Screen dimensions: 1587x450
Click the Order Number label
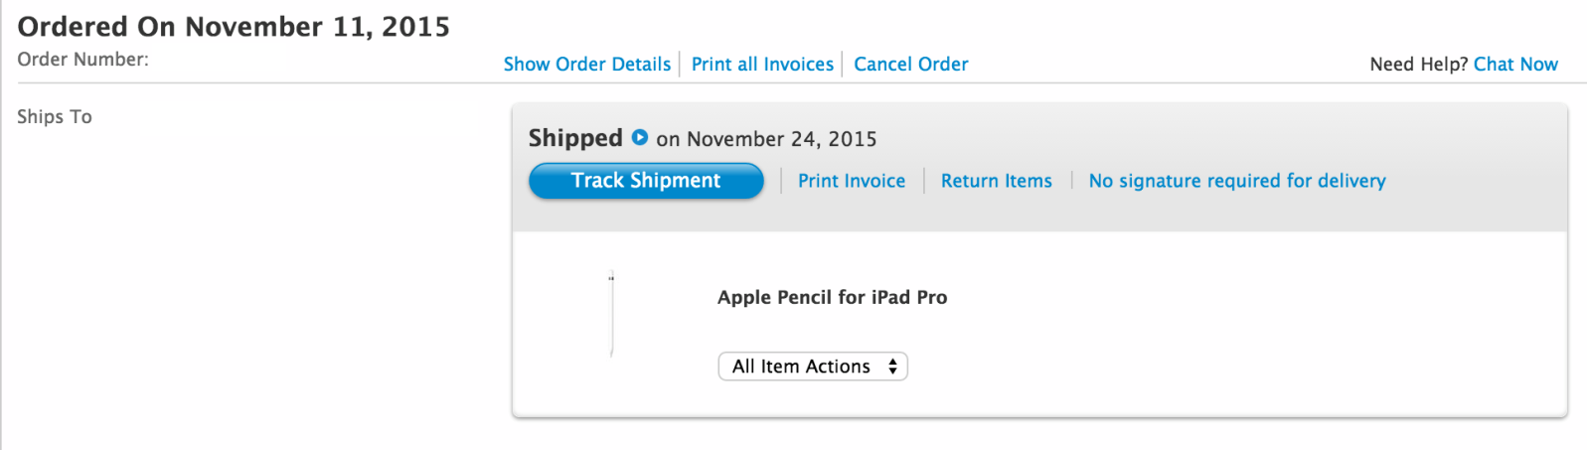83,60
